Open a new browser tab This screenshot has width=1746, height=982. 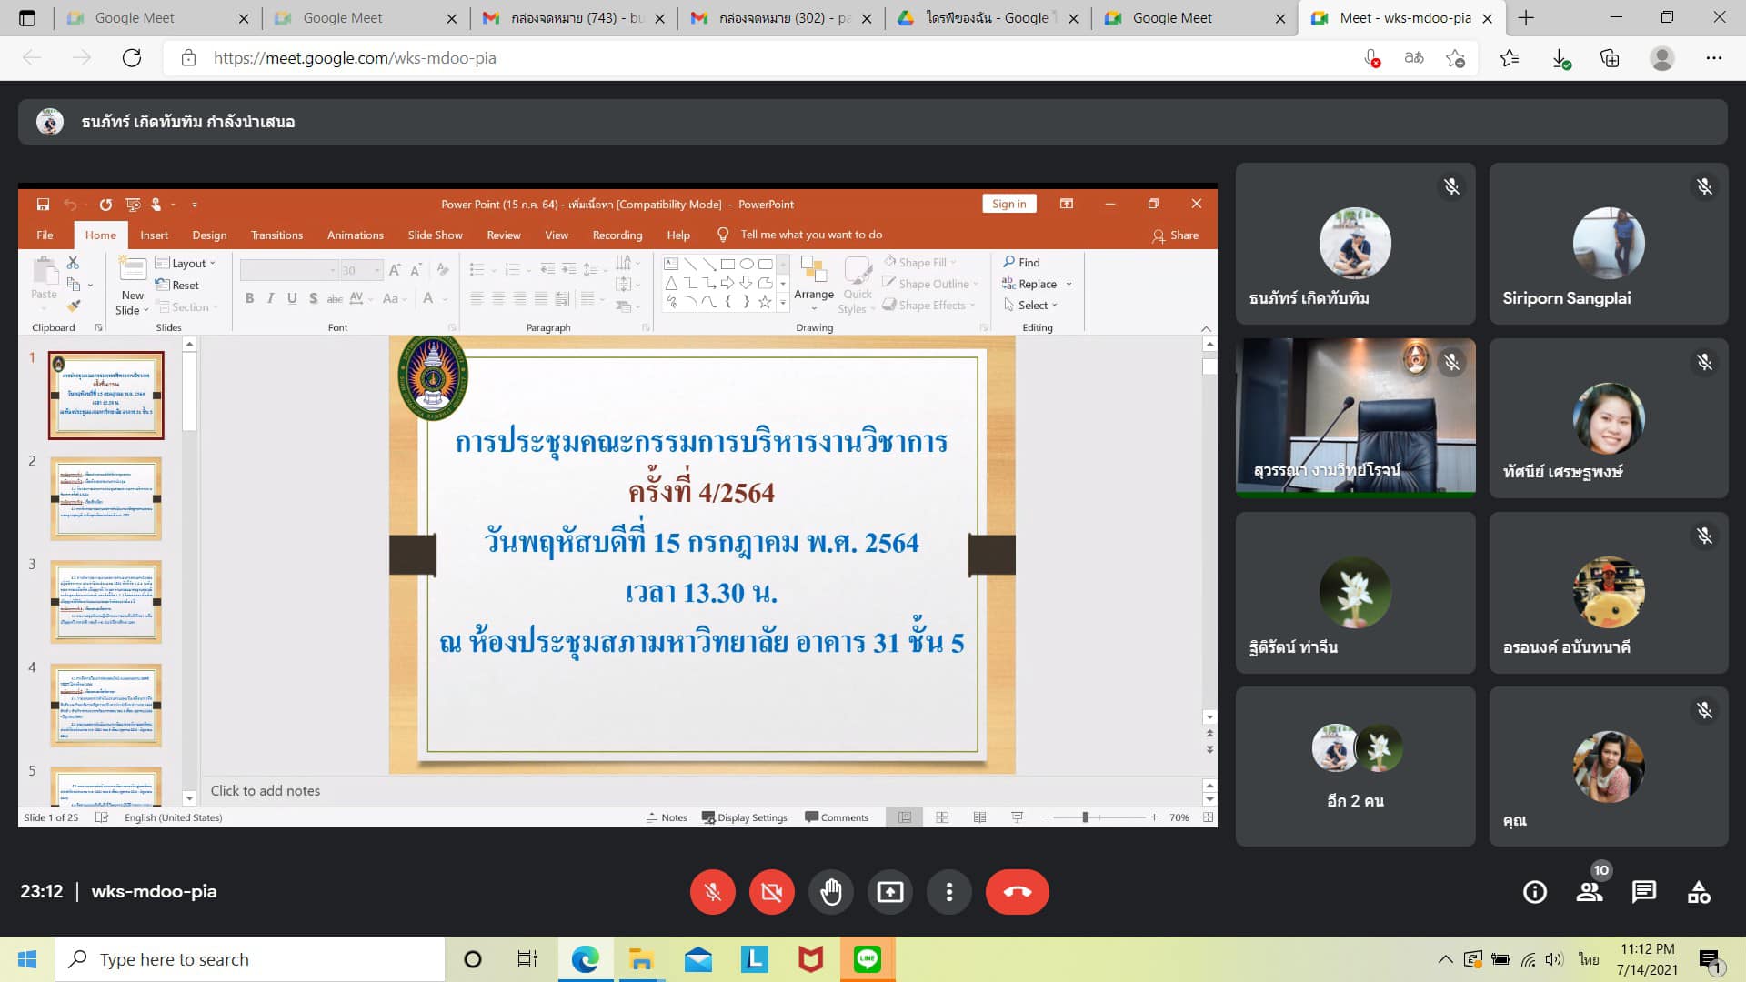pos(1526,18)
